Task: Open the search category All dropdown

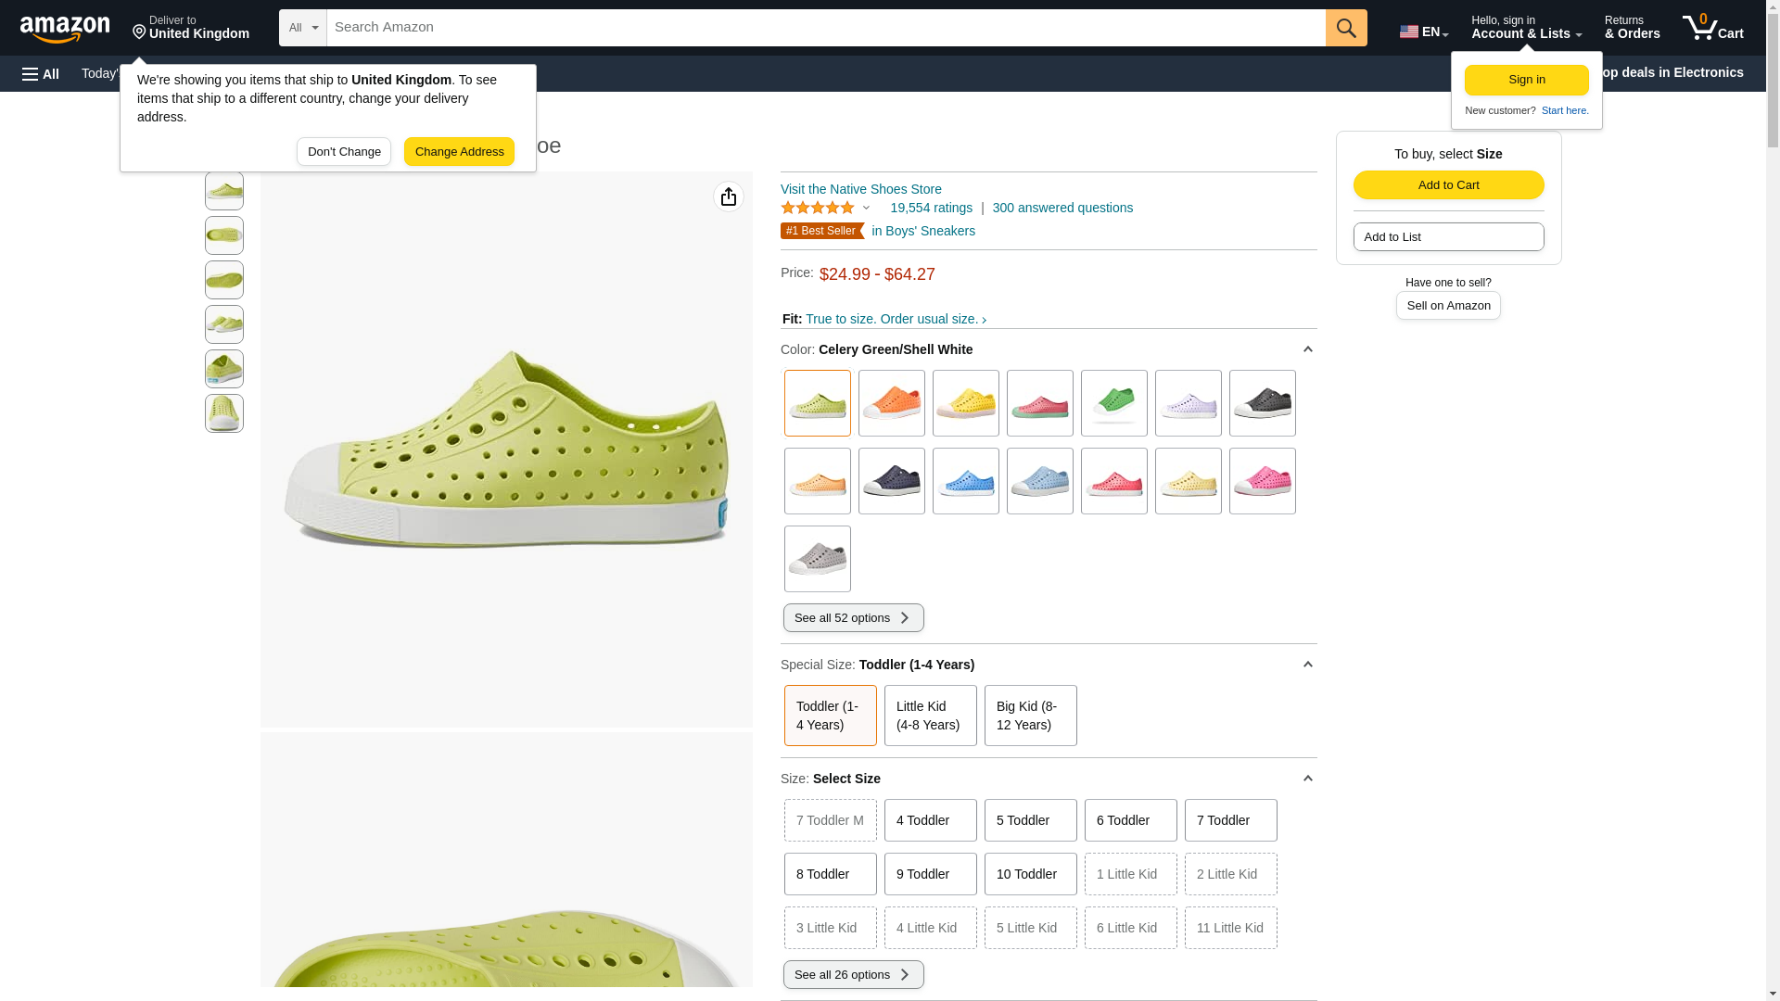Action: coord(302,28)
